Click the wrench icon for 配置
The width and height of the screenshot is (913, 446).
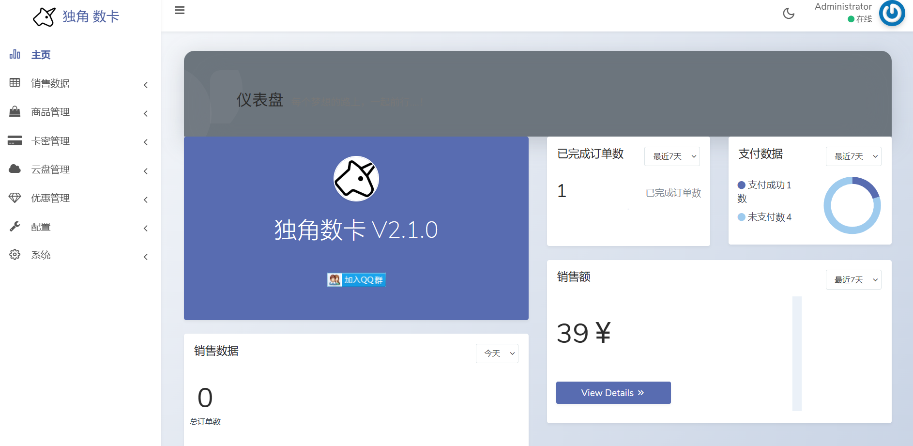pyautogui.click(x=15, y=226)
